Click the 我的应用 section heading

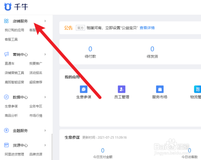(x=72, y=77)
